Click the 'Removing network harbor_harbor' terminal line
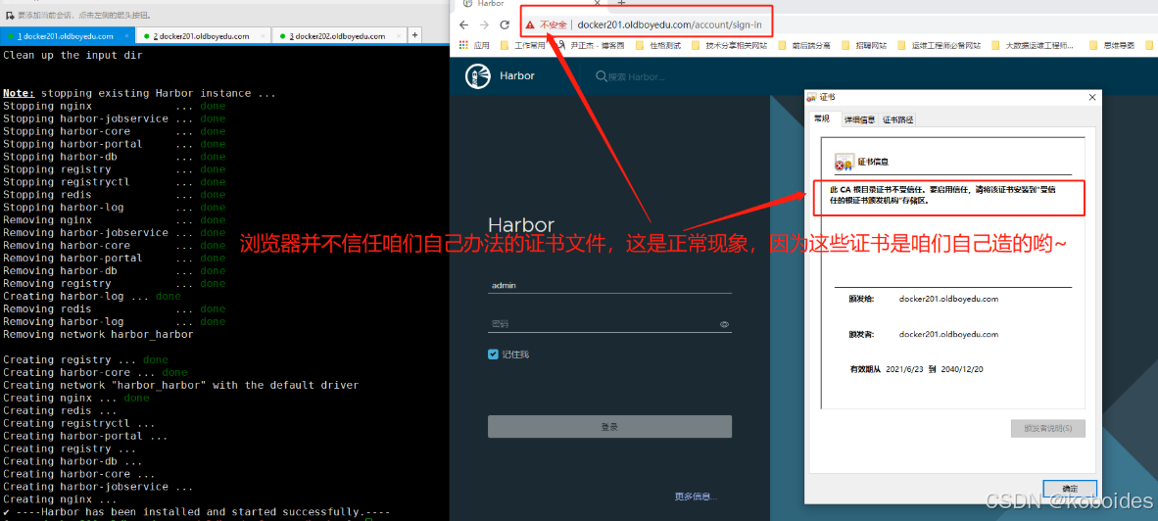The height and width of the screenshot is (521, 1158). click(x=98, y=334)
